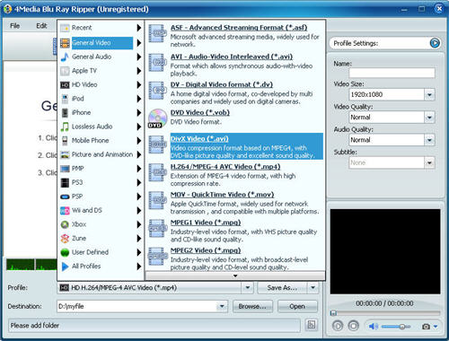Choose DVD Video (*.vob) format
Viewport: 449px width, 341px height.
tap(200, 113)
